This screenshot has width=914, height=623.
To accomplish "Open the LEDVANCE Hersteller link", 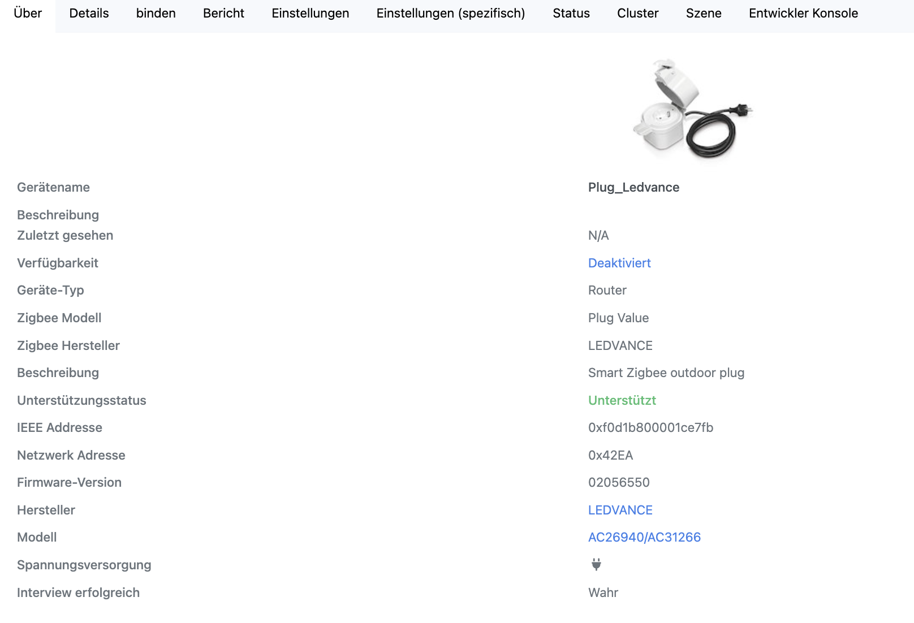I will [620, 509].
